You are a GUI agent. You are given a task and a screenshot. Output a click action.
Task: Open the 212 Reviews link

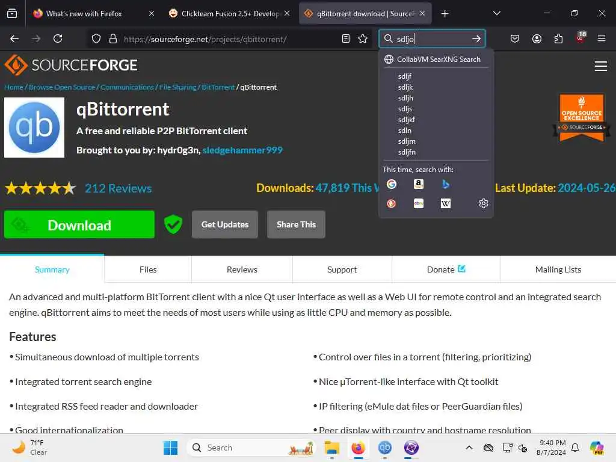click(119, 188)
